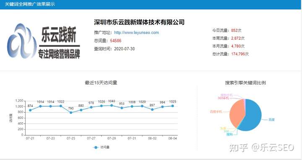302x160 pixels.
Task: Click the 994 data point label
Action: (x=162, y=102)
